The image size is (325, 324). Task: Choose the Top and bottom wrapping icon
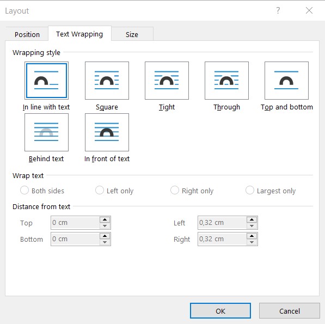286,81
